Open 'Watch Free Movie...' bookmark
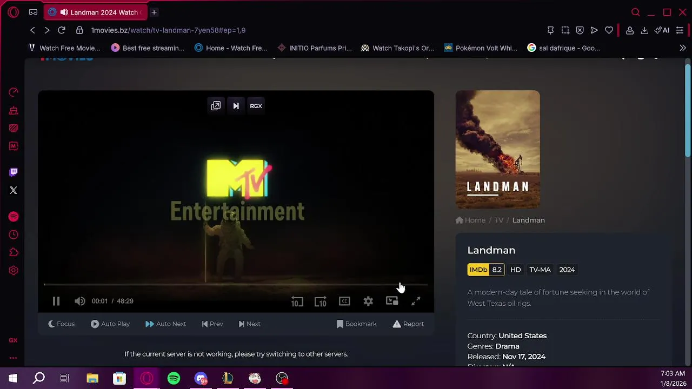The height and width of the screenshot is (389, 692). click(64, 48)
